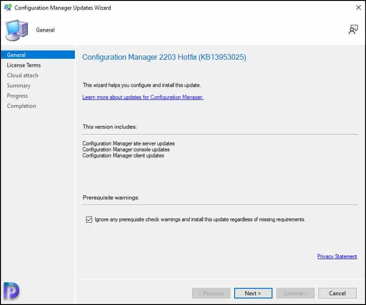Viewport: 366px width, 305px height.
Task: Click the computer icon beside General heading
Action: click(17, 30)
